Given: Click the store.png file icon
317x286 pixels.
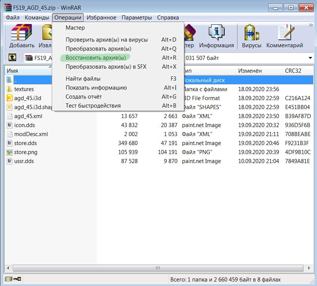Looking at the screenshot, I should click(10, 152).
